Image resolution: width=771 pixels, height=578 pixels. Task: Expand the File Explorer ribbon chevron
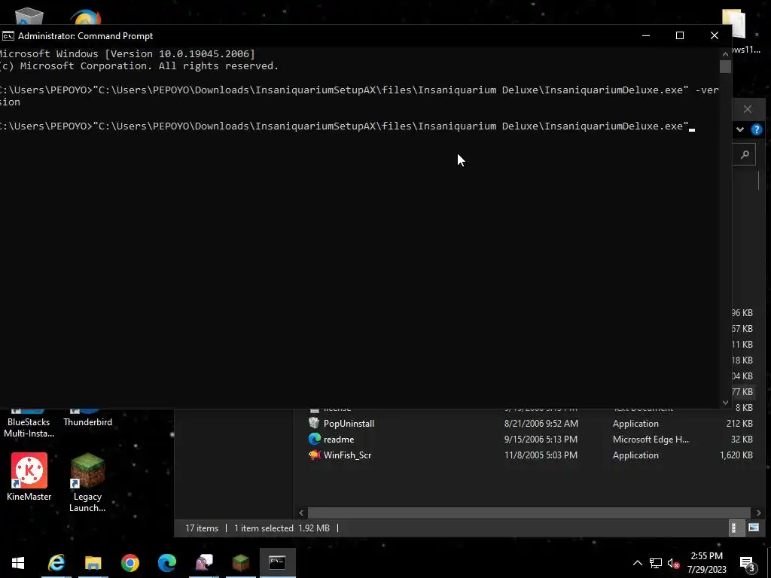point(740,129)
